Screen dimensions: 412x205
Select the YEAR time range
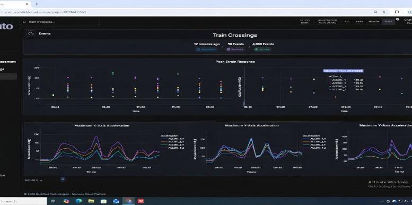click(x=359, y=22)
